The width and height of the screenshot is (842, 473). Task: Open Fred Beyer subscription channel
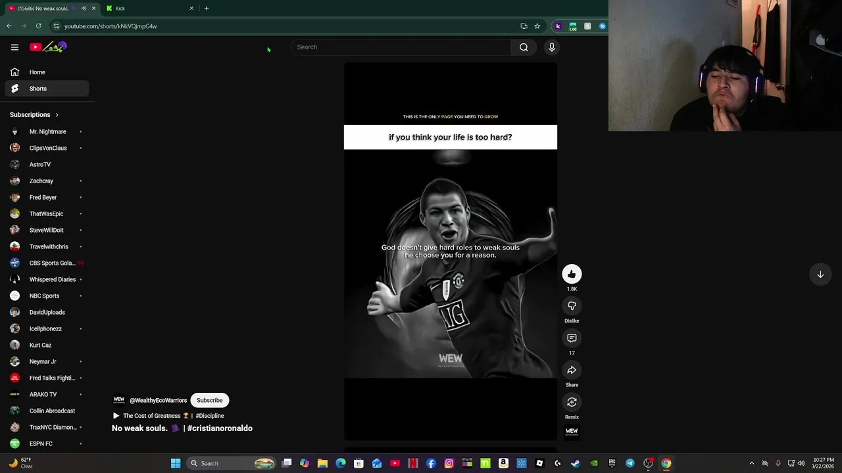[47, 197]
